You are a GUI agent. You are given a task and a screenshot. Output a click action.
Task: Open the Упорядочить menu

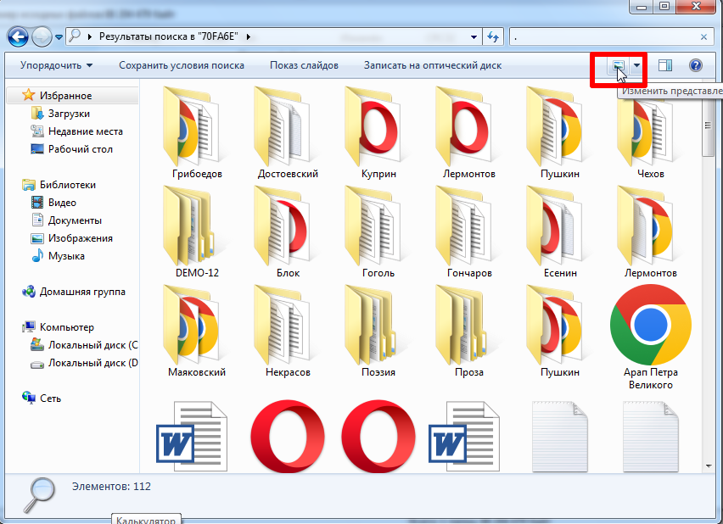(56, 65)
